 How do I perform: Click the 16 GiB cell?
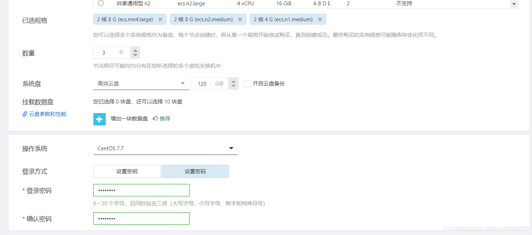click(x=284, y=4)
